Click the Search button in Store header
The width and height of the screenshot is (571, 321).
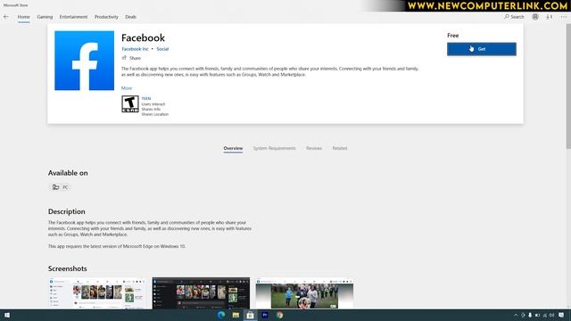point(514,17)
